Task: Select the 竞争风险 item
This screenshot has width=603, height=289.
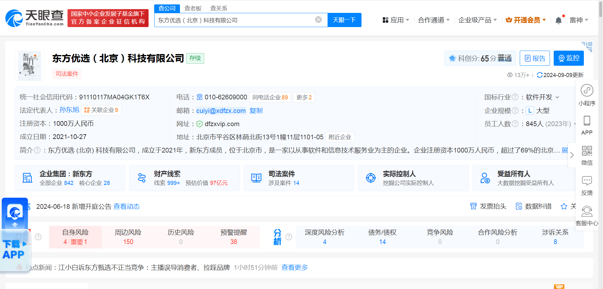Action: (440, 237)
